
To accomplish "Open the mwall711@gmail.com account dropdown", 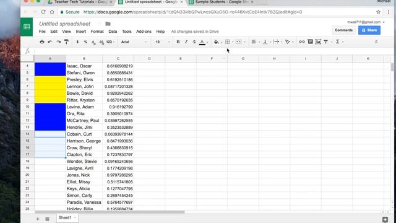I will (366, 22).
